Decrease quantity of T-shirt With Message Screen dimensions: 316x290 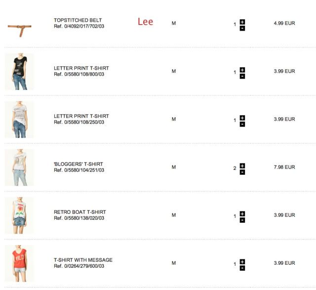(242, 268)
